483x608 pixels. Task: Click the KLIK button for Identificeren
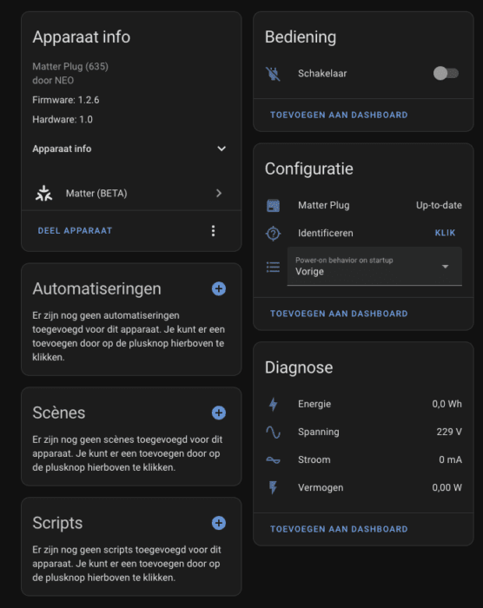point(445,233)
